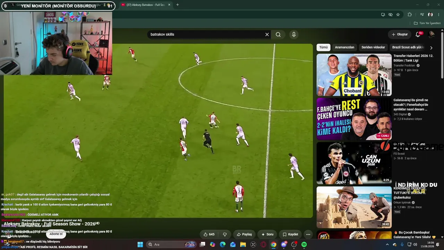This screenshot has width=444, height=250.
Task: Click the YouTube search magnifier button
Action: [x=278, y=34]
